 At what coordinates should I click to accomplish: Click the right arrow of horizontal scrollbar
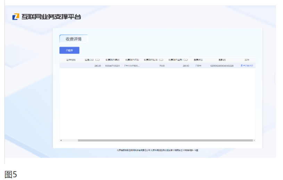pos(254,140)
